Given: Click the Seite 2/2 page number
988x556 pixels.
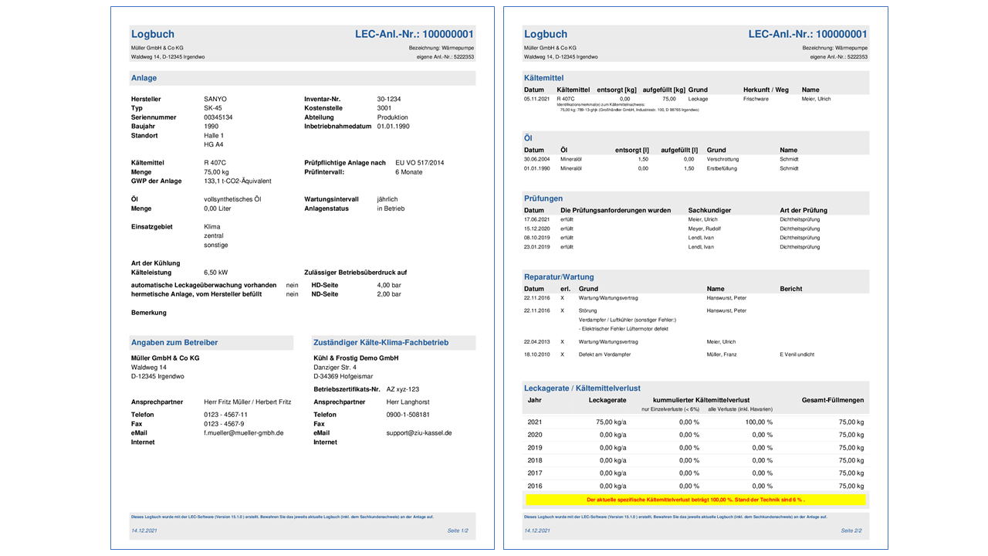Looking at the screenshot, I should pyautogui.click(x=851, y=531).
